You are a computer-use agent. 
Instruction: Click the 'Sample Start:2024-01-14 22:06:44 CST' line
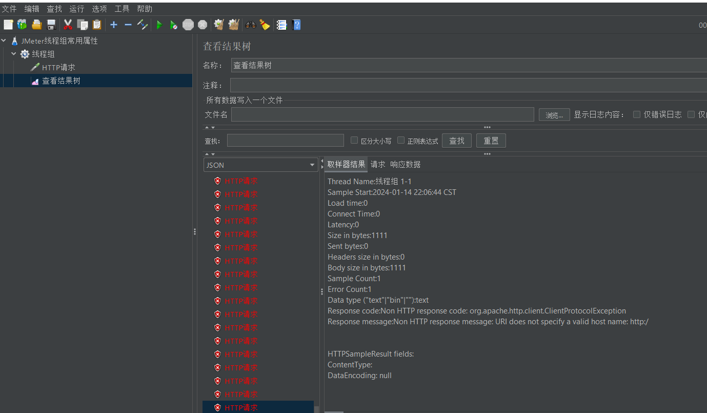[392, 192]
